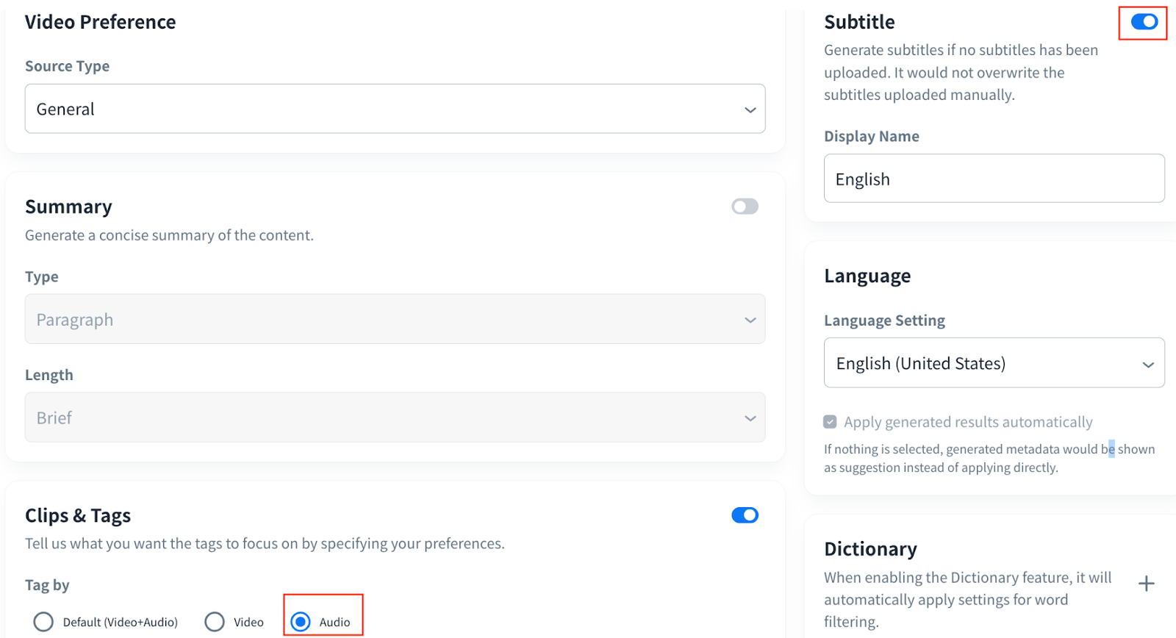Disable the Clips & Tags toggle
The width and height of the screenshot is (1176, 638).
coord(745,515)
